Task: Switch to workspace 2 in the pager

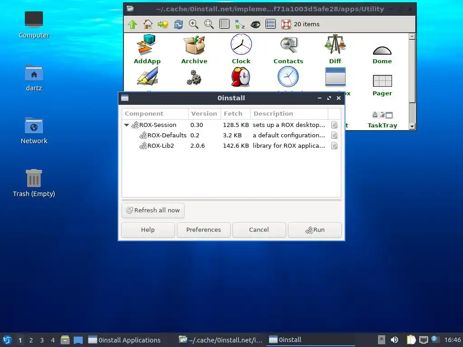Action: coord(31,340)
